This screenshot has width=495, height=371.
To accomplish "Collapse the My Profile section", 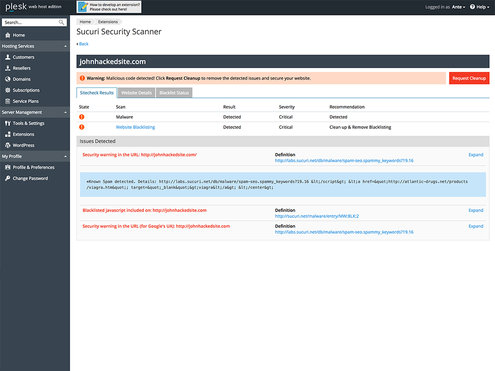I will tap(65, 157).
